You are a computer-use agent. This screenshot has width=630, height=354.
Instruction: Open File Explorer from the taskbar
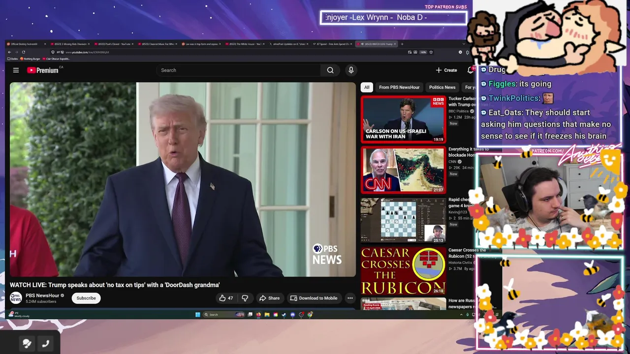tap(267, 315)
